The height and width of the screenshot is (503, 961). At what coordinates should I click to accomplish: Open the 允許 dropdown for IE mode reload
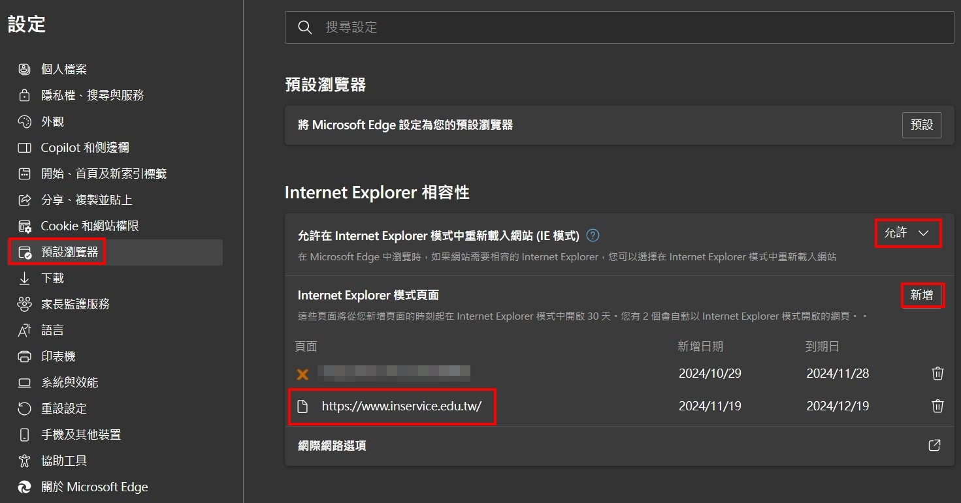click(908, 233)
